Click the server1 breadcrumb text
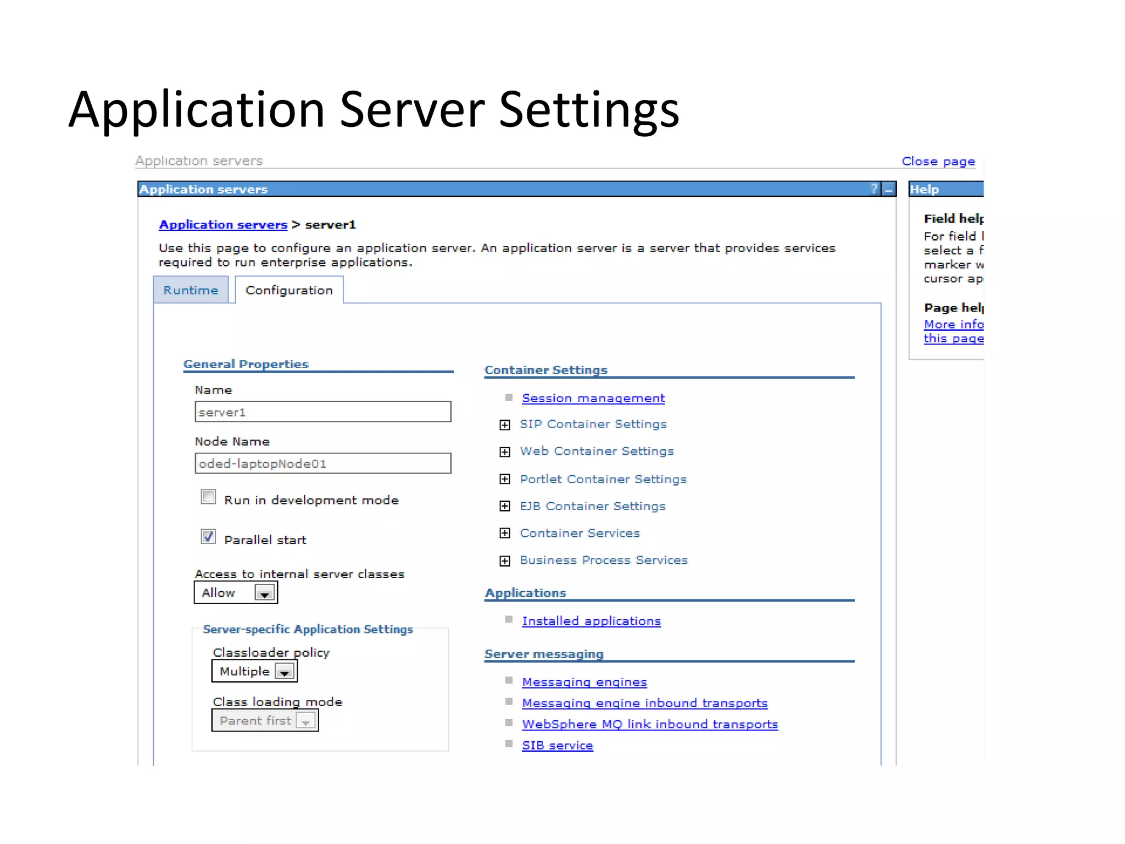The width and height of the screenshot is (1125, 844). [x=331, y=225]
